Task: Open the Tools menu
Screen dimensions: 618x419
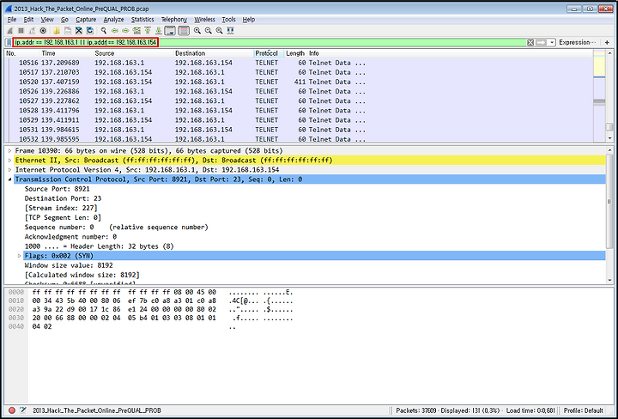Action: 228,19
